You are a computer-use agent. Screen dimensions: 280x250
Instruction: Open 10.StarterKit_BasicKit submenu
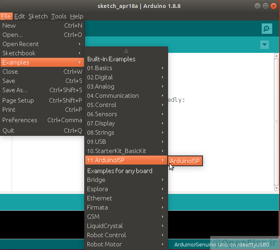[x=126, y=151]
